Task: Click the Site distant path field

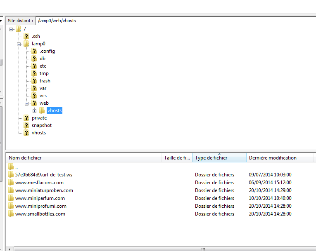Action: coord(176,21)
